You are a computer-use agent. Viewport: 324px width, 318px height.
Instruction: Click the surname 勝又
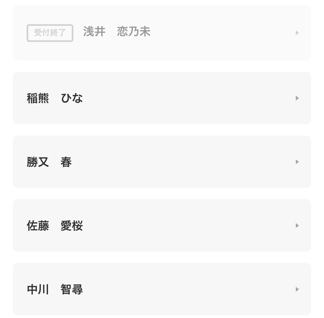point(38,162)
